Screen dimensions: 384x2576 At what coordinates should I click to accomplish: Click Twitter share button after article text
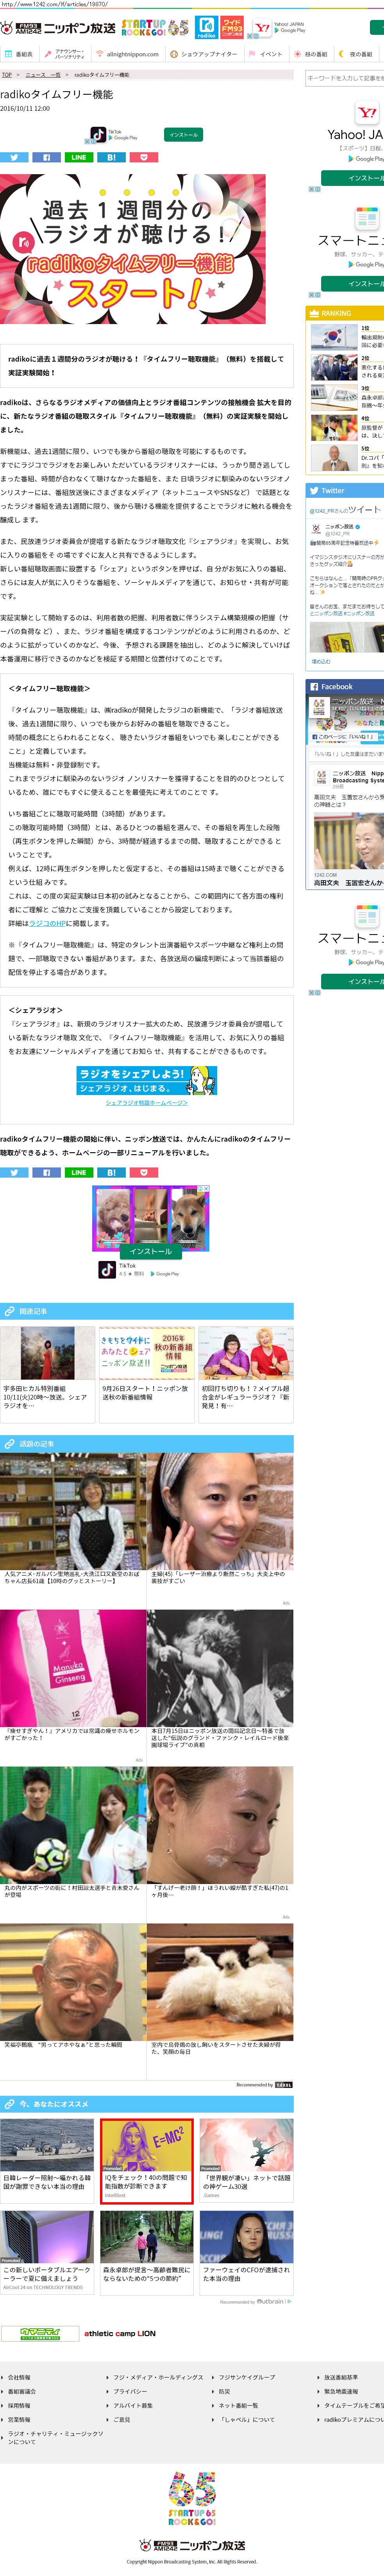pyautogui.click(x=14, y=1172)
